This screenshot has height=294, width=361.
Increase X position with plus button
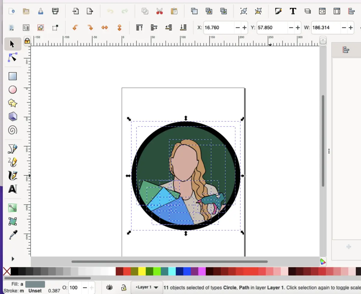[x=245, y=28]
